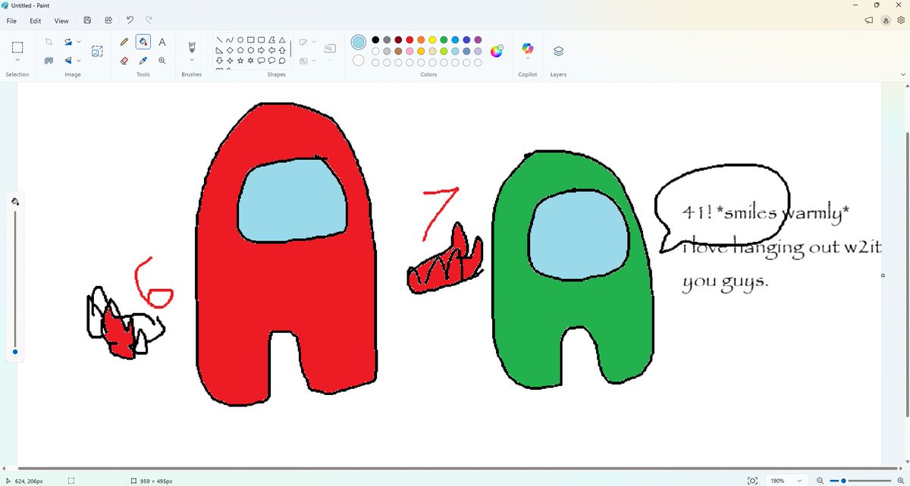Click the zoom slider handle
Viewport: 910px width, 486px height.
point(843,481)
